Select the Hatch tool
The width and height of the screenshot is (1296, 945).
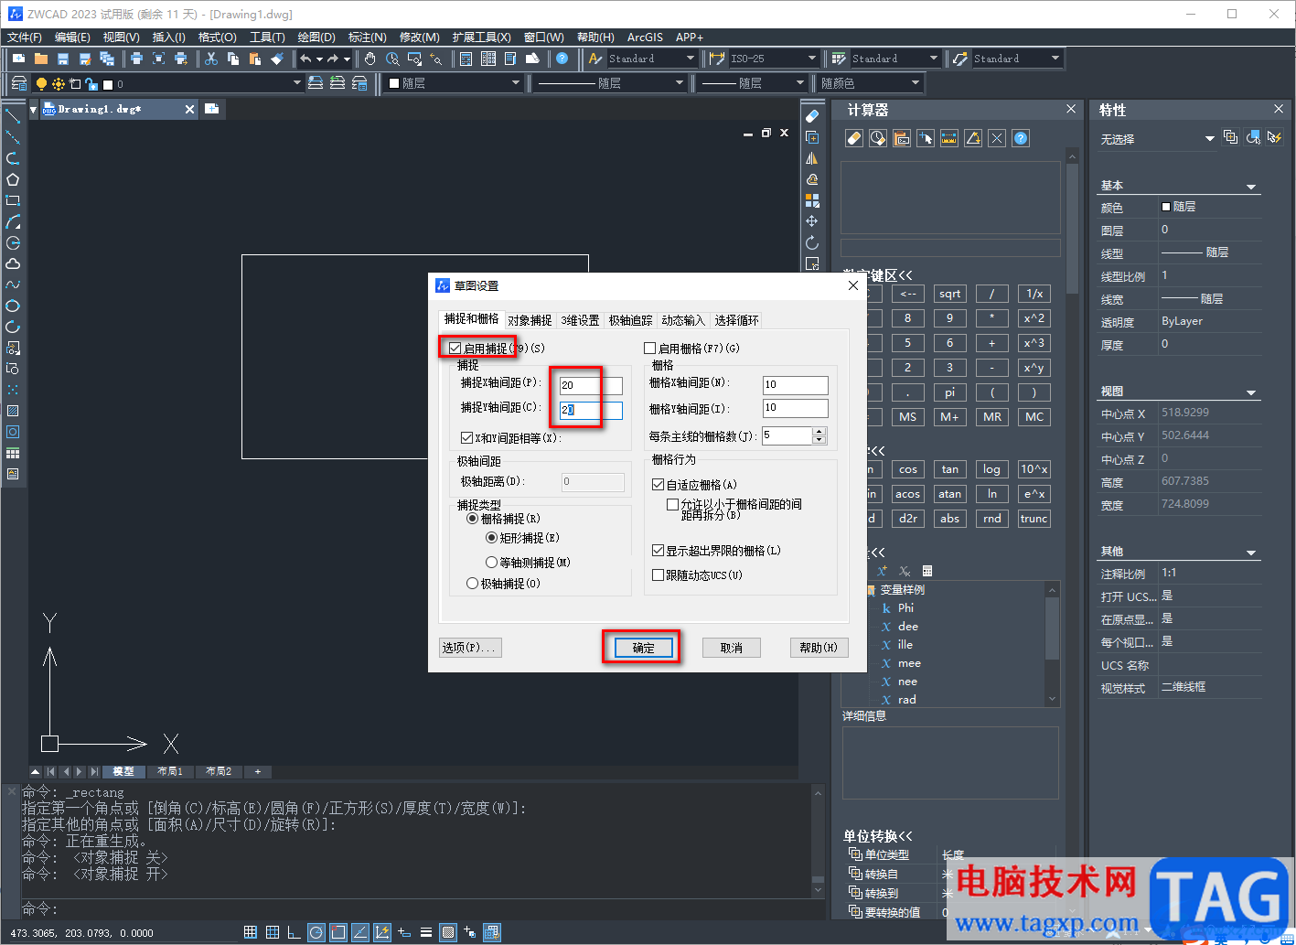(x=13, y=411)
